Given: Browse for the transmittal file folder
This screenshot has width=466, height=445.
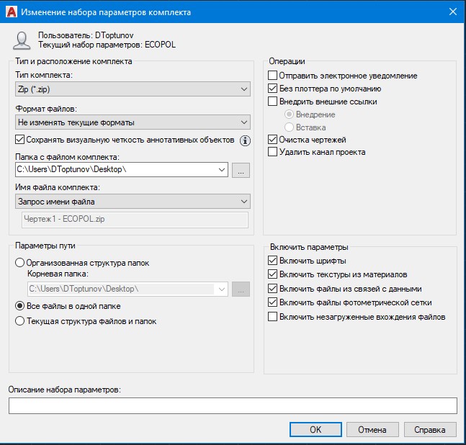Looking at the screenshot, I should (241, 170).
